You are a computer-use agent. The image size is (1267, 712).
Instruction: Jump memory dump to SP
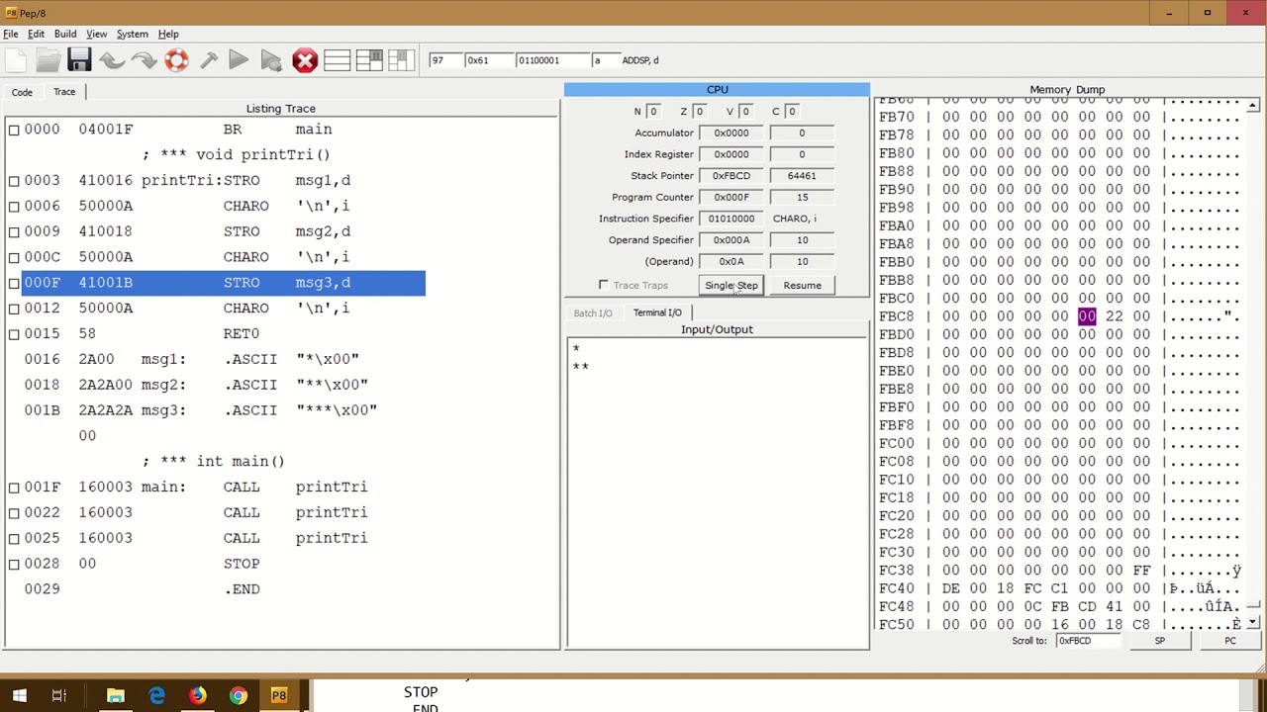1159,641
